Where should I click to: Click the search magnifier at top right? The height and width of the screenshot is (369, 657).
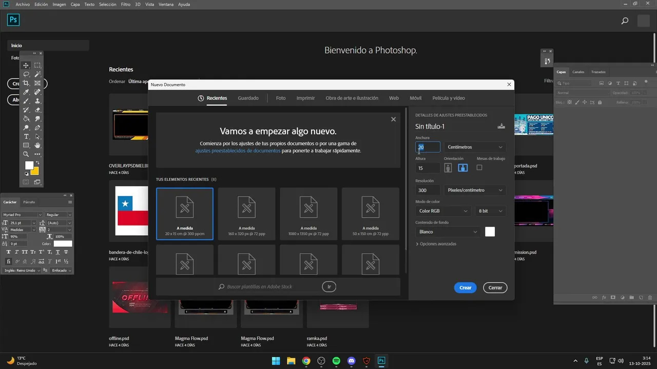coord(625,21)
